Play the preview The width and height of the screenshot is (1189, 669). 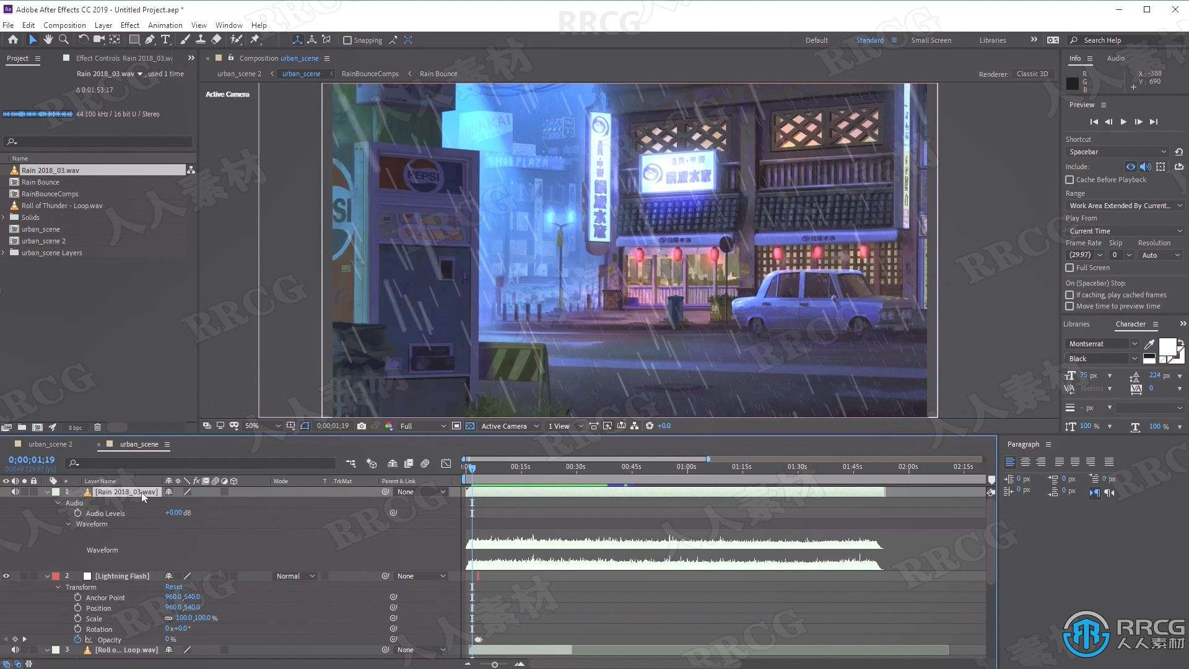coord(1123,122)
